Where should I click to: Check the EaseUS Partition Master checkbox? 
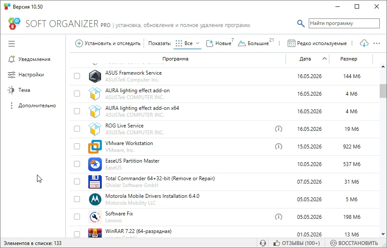click(77, 164)
